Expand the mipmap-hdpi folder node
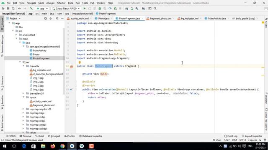Image resolution: width=268 pixels, height=150 pixels. [x=23, y=113]
